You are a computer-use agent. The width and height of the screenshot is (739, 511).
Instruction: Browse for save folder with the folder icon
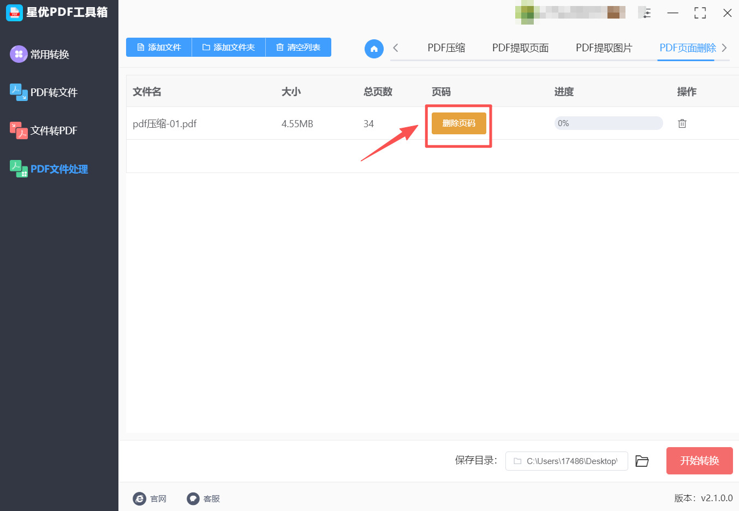point(642,461)
